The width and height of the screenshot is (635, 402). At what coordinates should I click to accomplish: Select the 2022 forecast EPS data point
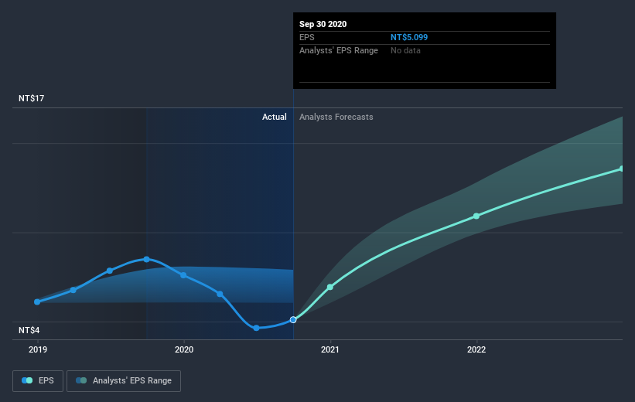point(476,216)
